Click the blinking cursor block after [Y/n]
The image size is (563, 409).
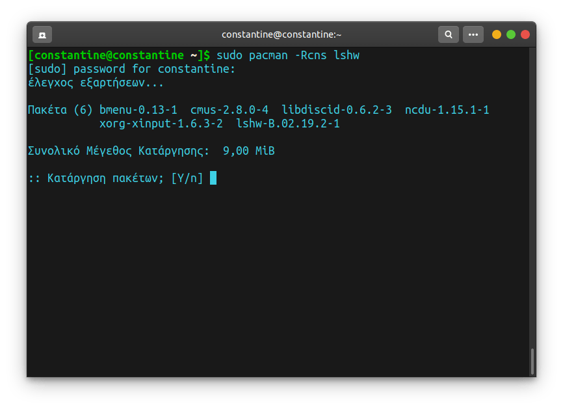coord(213,178)
